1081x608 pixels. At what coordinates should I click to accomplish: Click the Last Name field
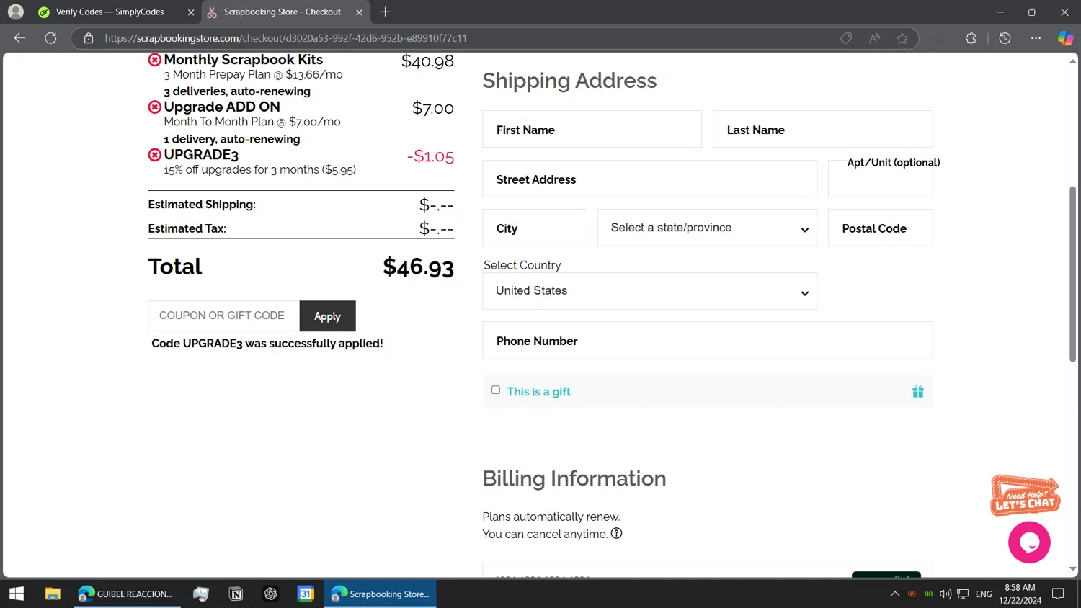[822, 130]
